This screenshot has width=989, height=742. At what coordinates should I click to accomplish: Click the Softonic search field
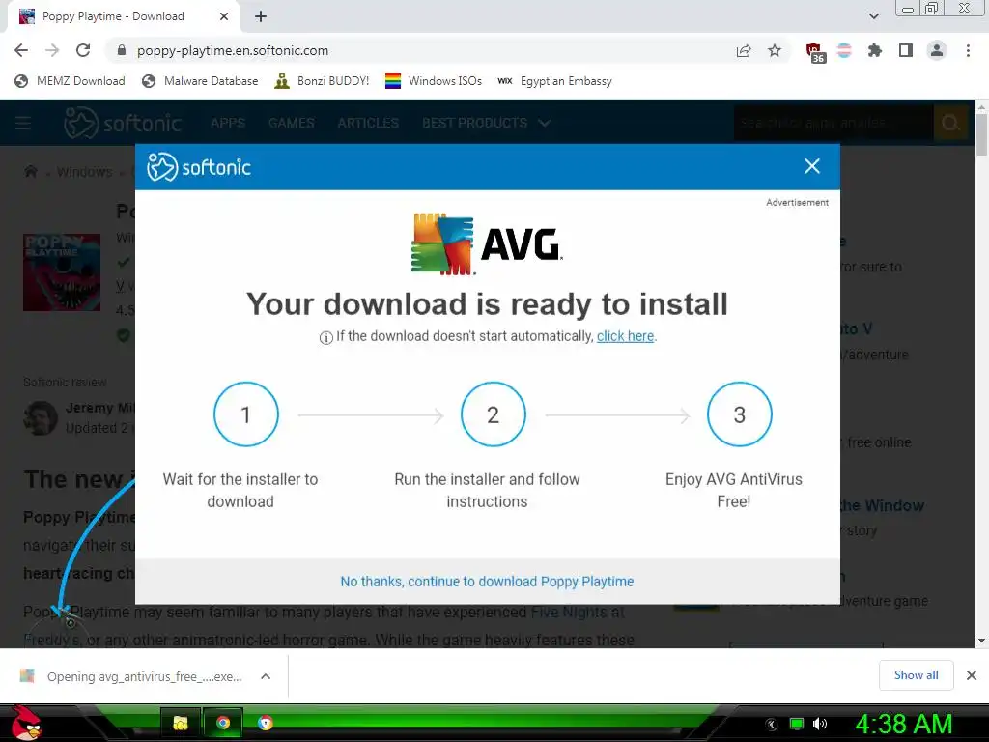coord(833,123)
